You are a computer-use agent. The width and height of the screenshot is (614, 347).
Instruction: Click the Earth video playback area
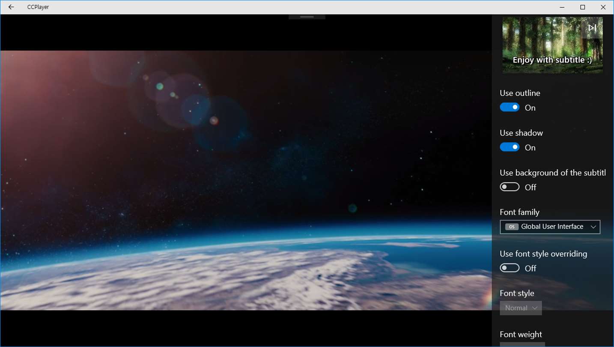246,180
